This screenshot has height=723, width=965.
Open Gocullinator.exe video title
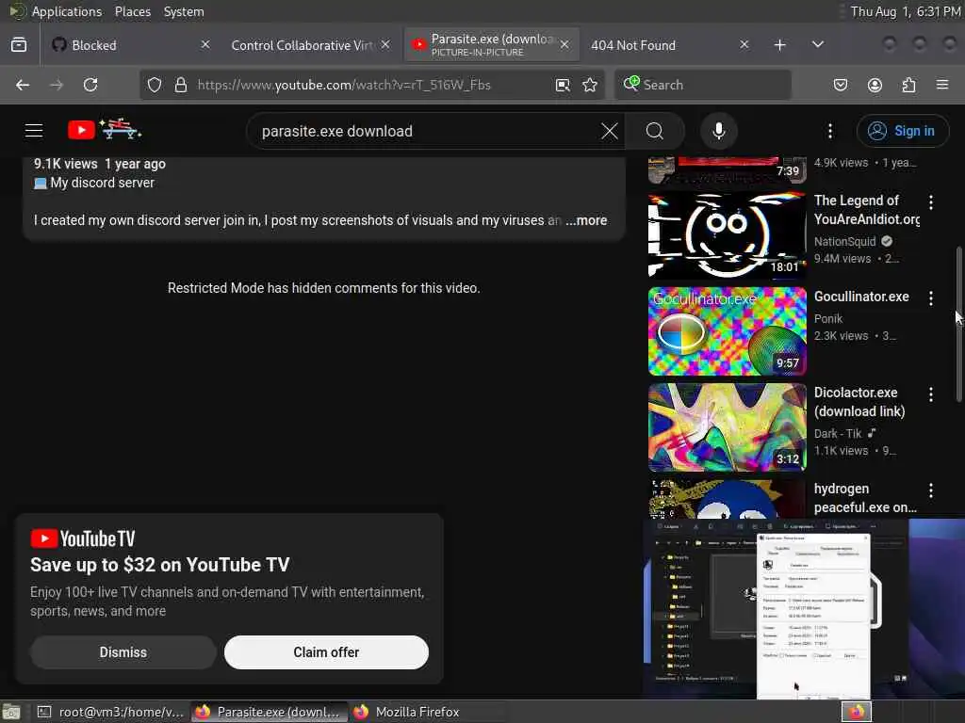click(861, 297)
